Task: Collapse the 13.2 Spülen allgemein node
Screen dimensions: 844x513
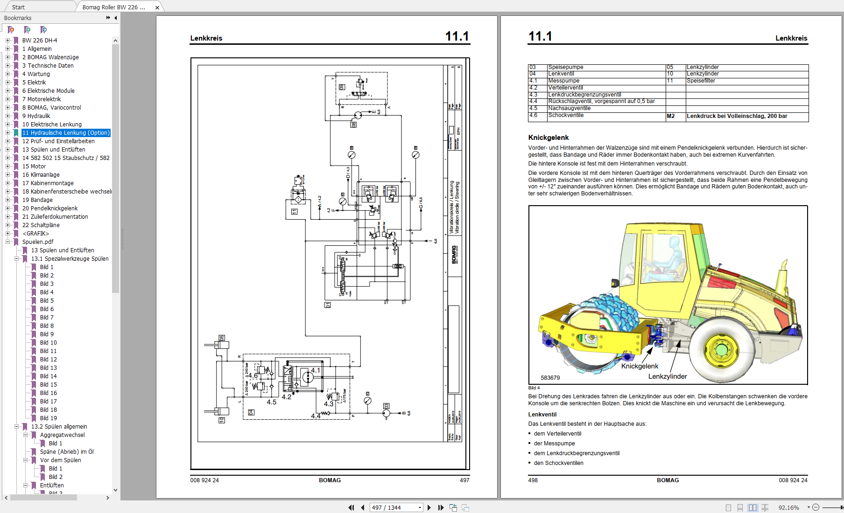Action: pos(16,427)
